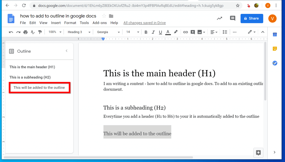285x162 pixels.
Task: Open the View menu
Action: [x=43, y=23]
